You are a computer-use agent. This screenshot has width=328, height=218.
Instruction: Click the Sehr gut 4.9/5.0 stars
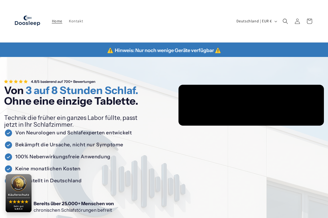tap(19, 202)
